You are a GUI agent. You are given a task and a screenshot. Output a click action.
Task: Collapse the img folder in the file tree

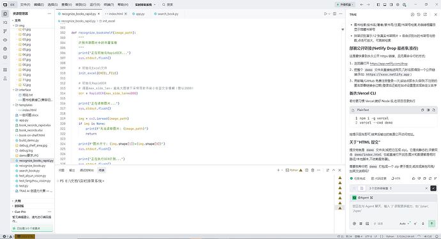pos(13,25)
